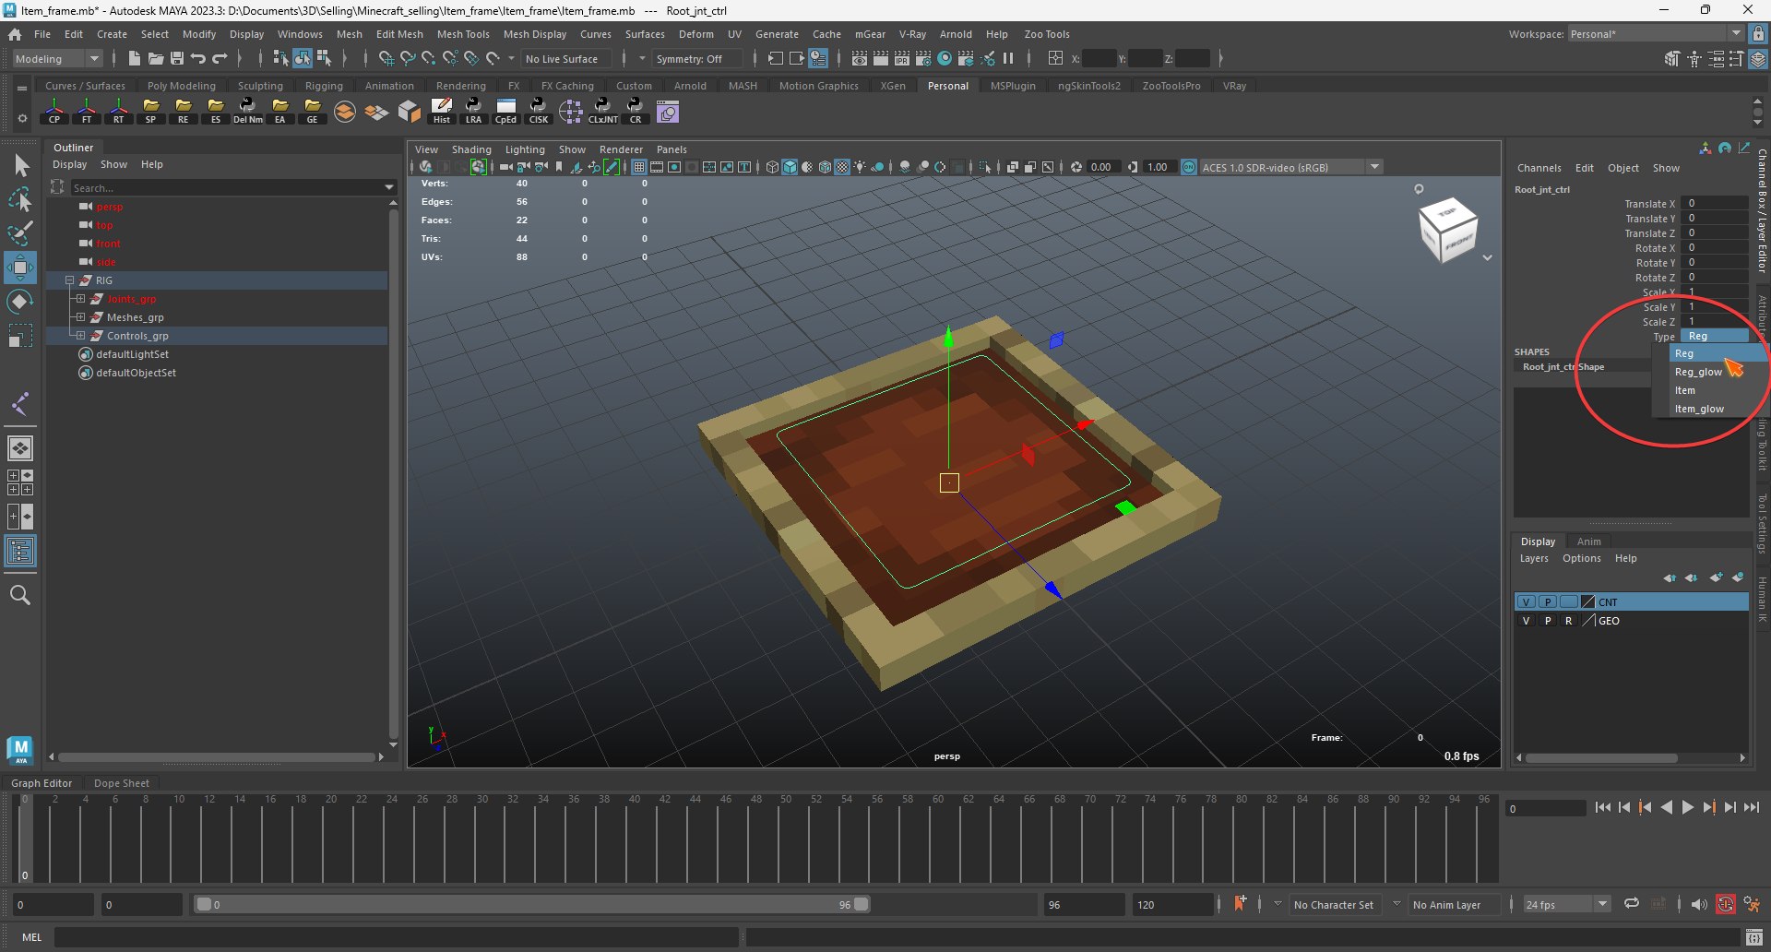Image resolution: width=1771 pixels, height=952 pixels.
Task: Open the 24 fps dropdown
Action: 1566,904
